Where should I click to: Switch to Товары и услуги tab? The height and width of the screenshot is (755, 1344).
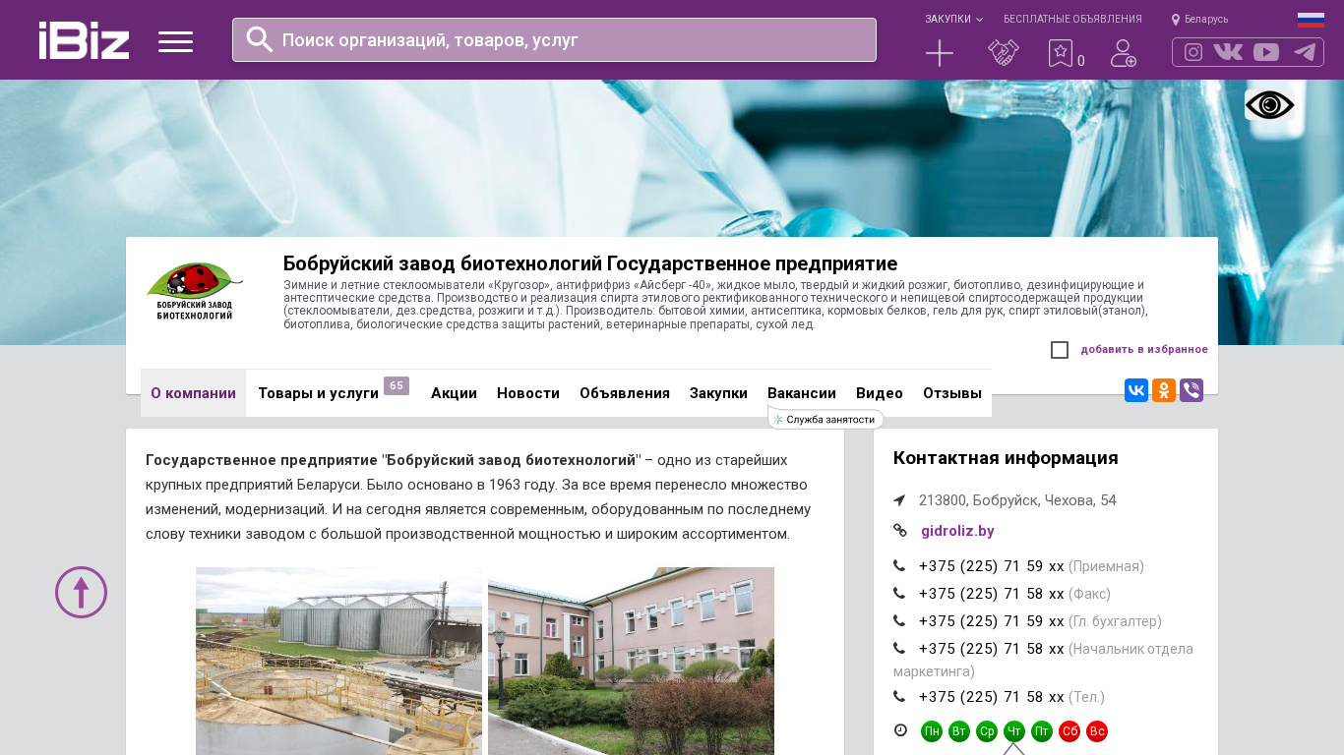(318, 393)
